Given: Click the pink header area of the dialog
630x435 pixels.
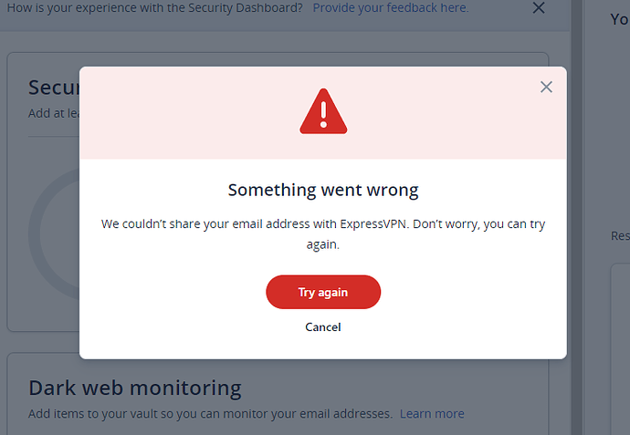Looking at the screenshot, I should (323, 113).
